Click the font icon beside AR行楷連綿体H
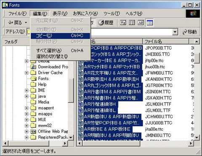Screen dimensions: 202x156 [80, 104]
